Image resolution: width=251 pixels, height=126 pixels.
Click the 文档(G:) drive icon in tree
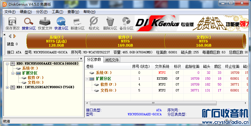(24, 82)
